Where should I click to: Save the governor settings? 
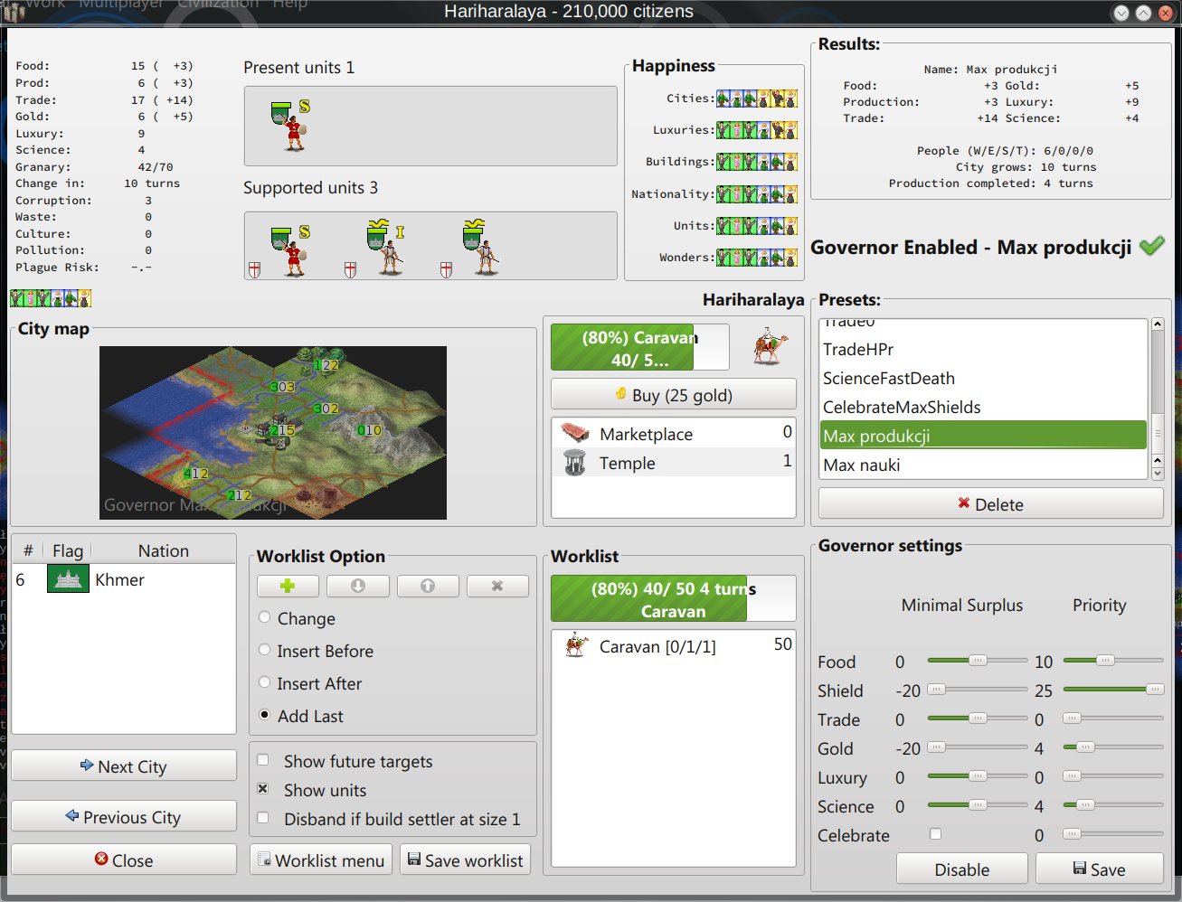[x=1099, y=869]
